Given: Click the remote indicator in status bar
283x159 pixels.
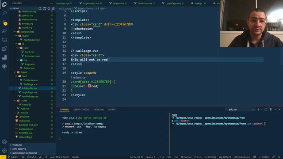Looking at the screenshot, I should click(x=3, y=157).
